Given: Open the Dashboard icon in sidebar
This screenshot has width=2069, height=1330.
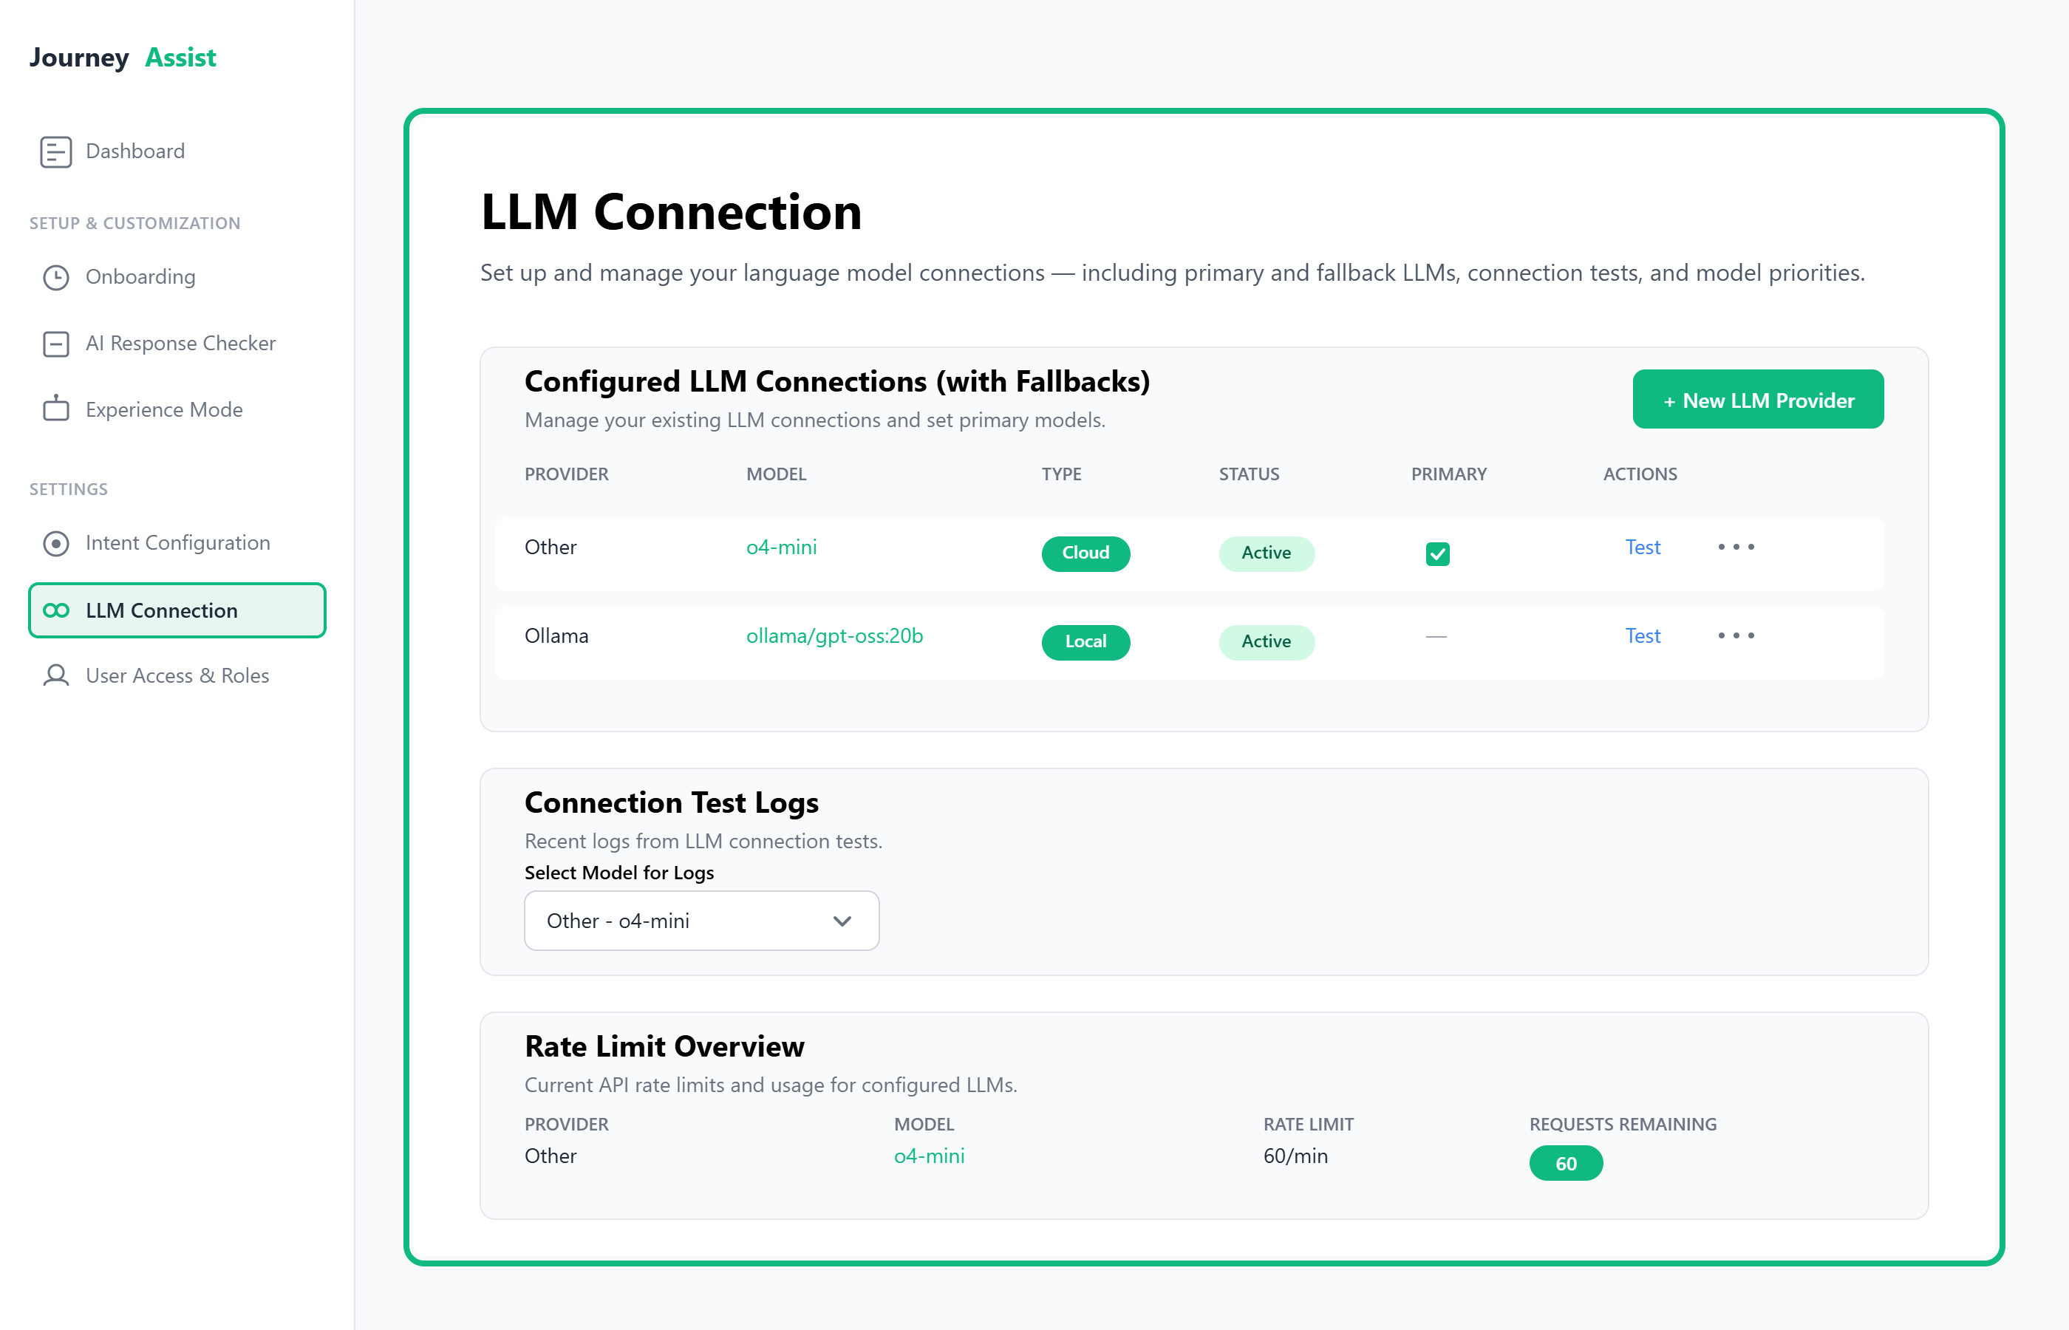Looking at the screenshot, I should pos(55,151).
